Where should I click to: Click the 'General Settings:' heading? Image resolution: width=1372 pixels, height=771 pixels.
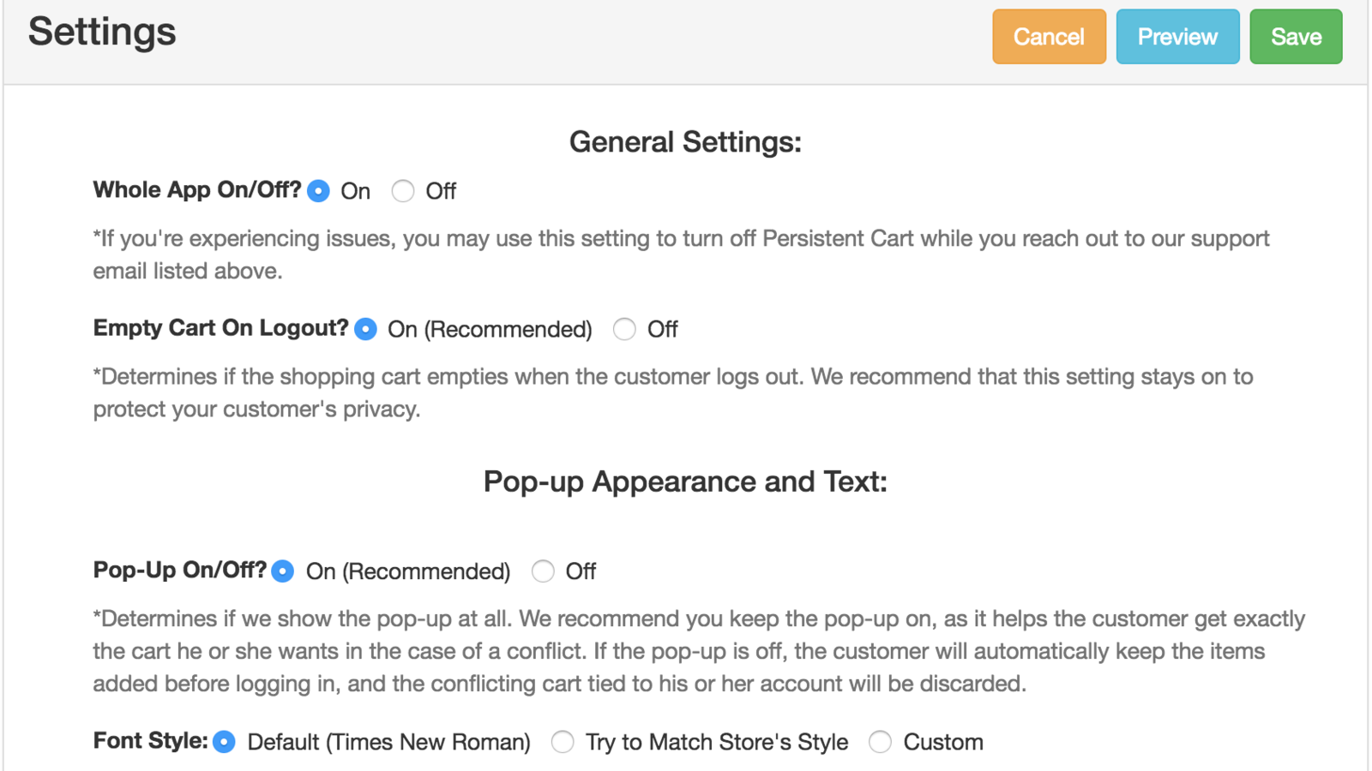point(685,141)
